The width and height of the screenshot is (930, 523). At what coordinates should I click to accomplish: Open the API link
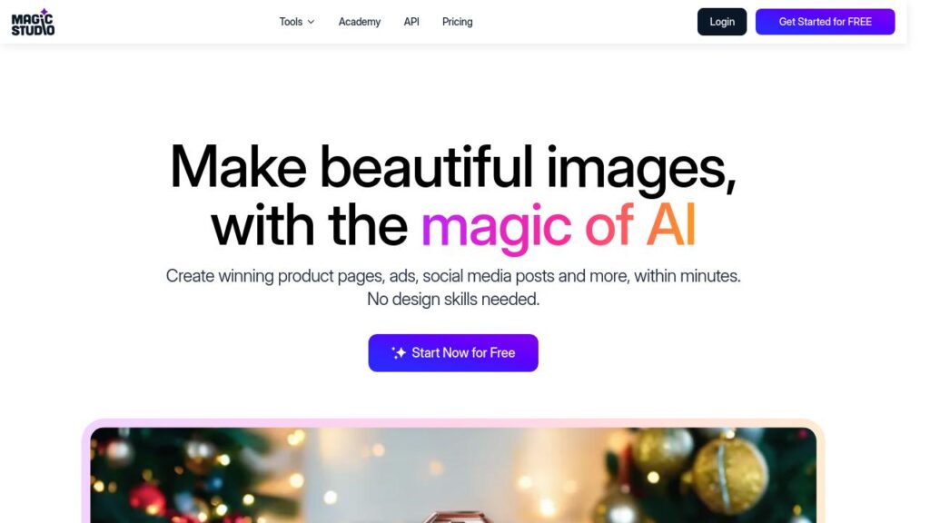411,22
